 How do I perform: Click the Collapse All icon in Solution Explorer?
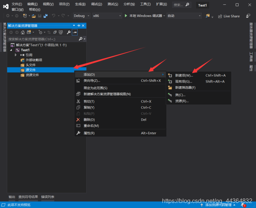tap(55, 32)
